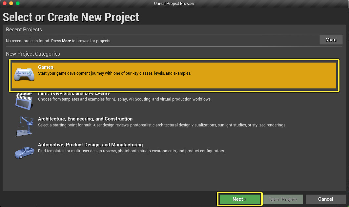Viewport: 349px width, 207px height.
Task: Click the photorealistic architectural visualizations description text
Action: tap(162, 125)
